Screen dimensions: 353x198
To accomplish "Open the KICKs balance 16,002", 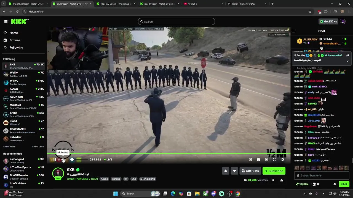I will (302, 184).
